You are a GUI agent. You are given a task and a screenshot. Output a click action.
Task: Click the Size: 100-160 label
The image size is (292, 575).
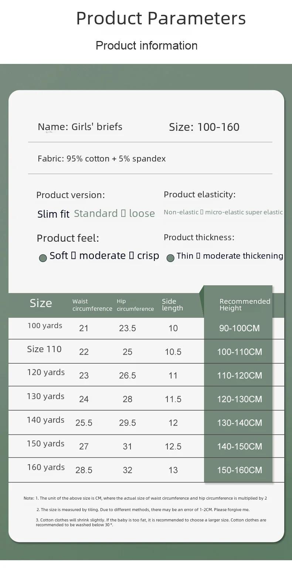tap(204, 127)
